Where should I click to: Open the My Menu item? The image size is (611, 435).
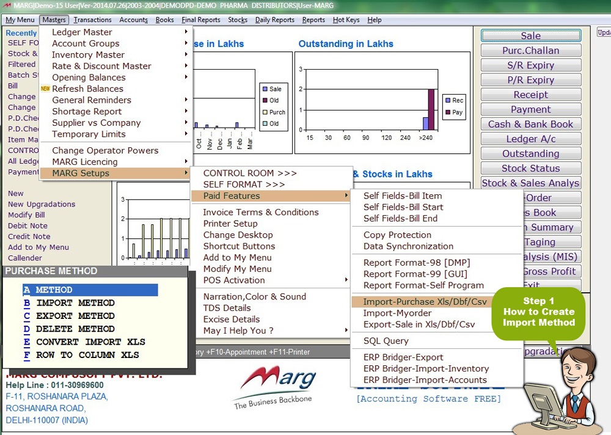20,20
